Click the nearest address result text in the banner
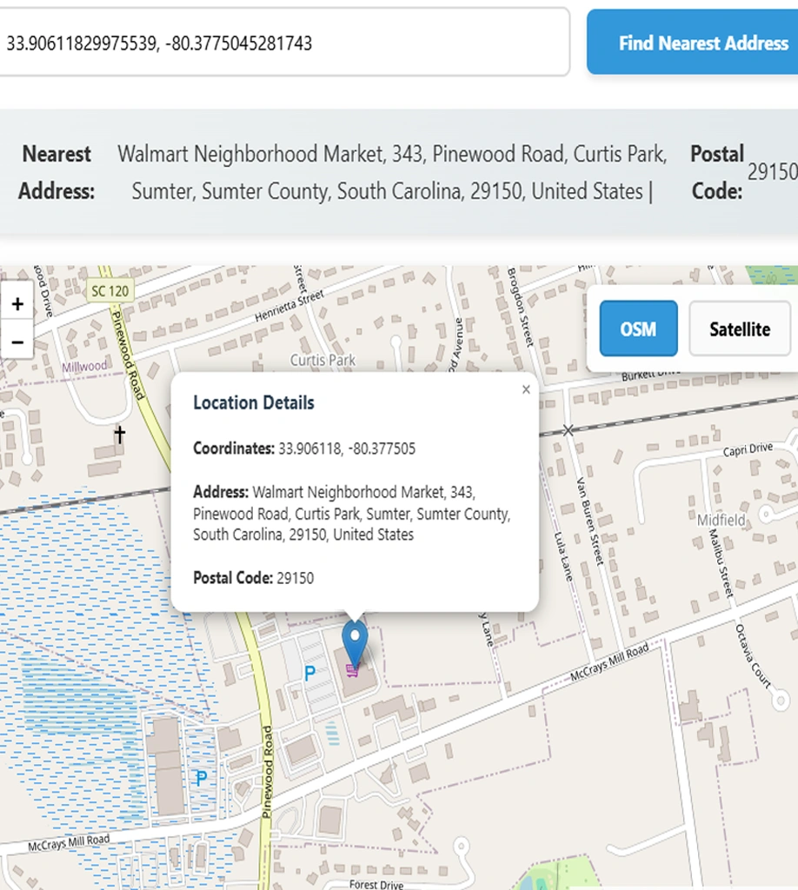 click(392, 173)
